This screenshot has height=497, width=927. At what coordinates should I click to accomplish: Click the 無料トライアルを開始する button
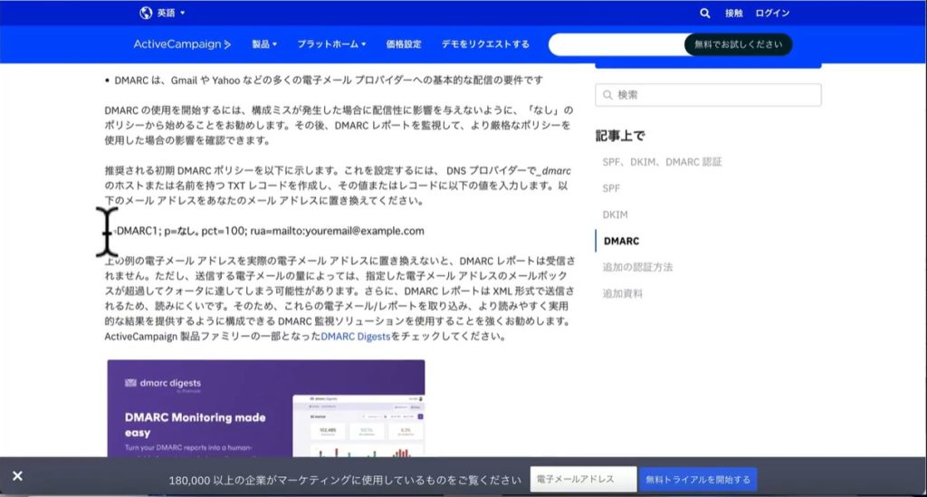pyautogui.click(x=697, y=480)
